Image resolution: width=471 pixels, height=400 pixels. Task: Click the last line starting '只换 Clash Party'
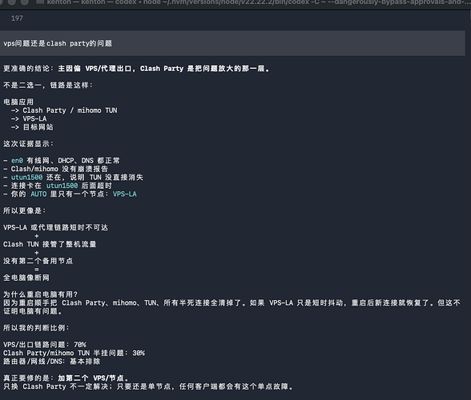[148, 386]
